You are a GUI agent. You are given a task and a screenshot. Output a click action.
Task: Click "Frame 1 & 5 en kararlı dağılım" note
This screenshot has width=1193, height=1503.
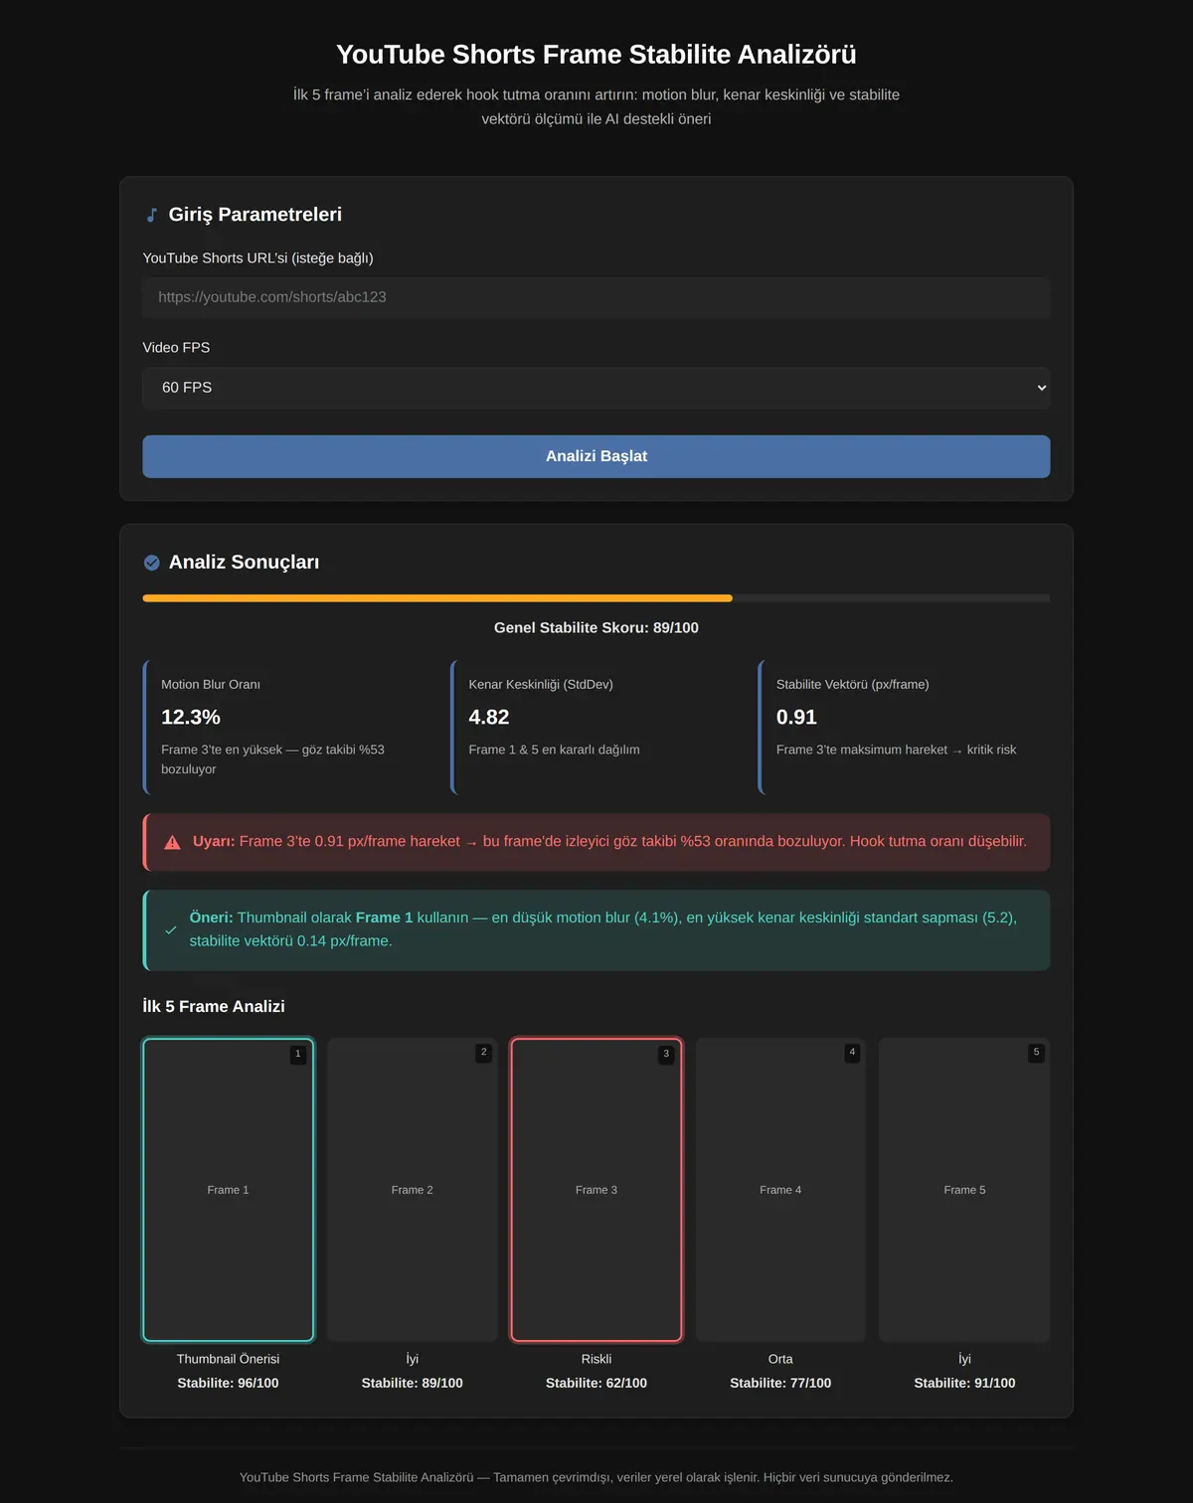(554, 750)
